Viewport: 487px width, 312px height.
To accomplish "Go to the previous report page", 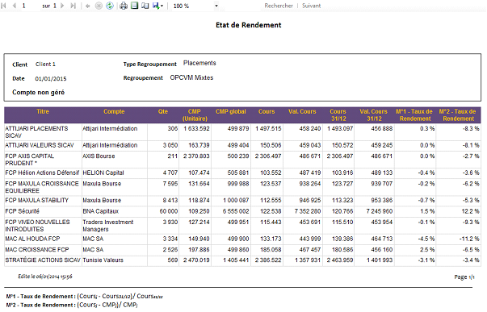I will click(x=15, y=6).
